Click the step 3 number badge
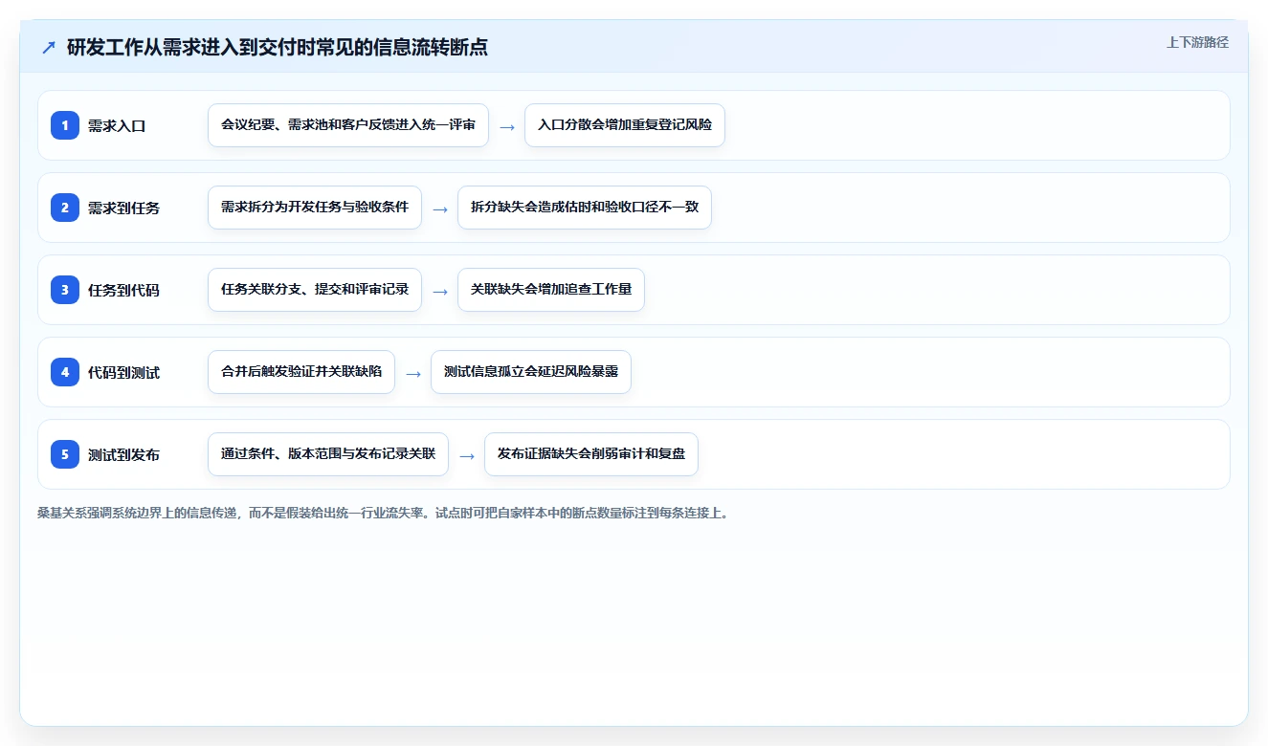This screenshot has height=746, width=1268. [x=65, y=290]
